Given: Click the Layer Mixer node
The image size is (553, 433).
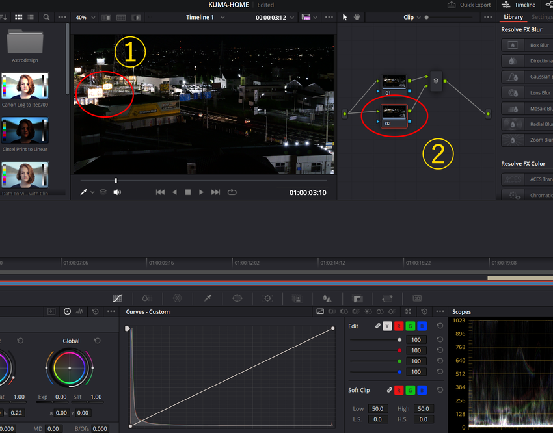Looking at the screenshot, I should pos(437,81).
